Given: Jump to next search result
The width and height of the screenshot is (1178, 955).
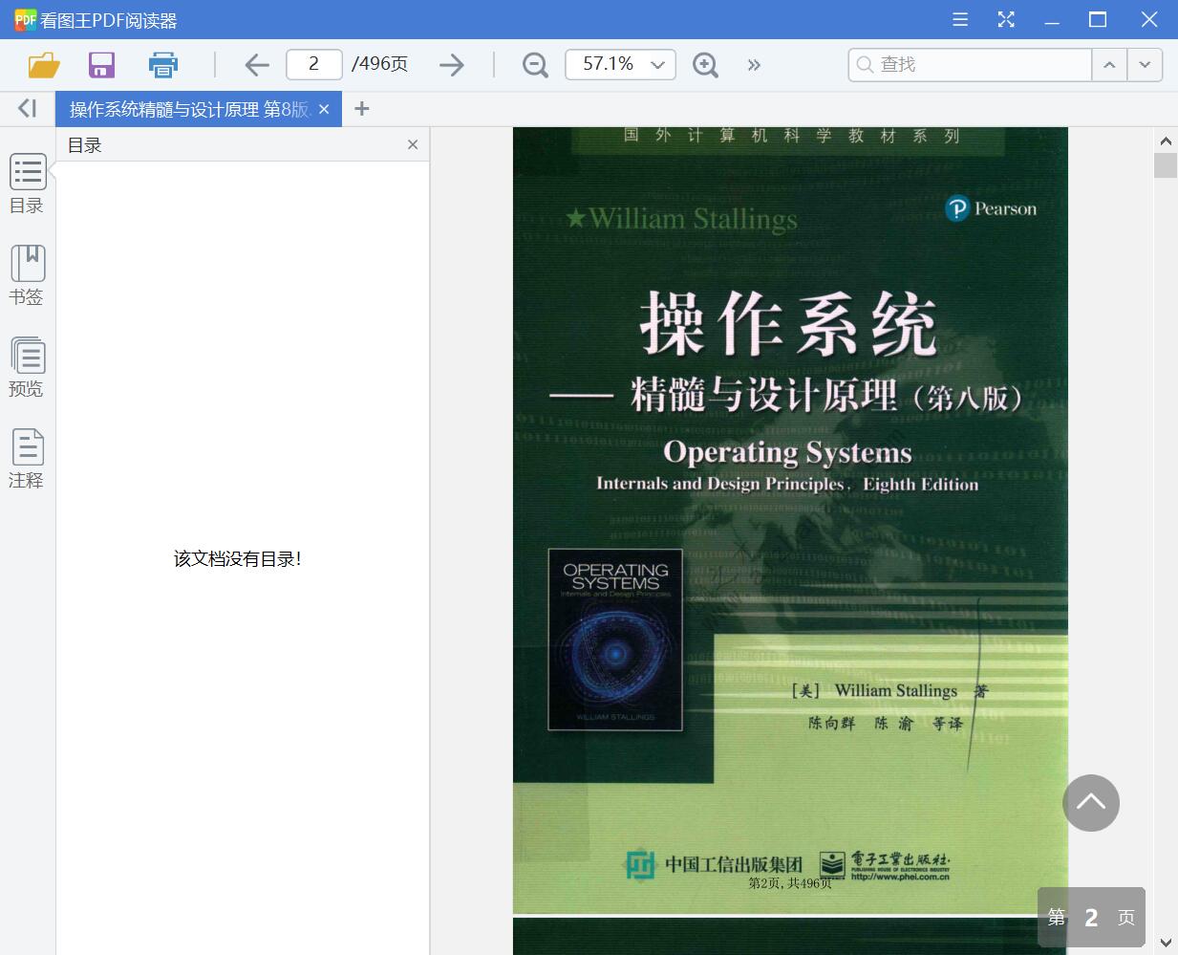Looking at the screenshot, I should click(1144, 64).
